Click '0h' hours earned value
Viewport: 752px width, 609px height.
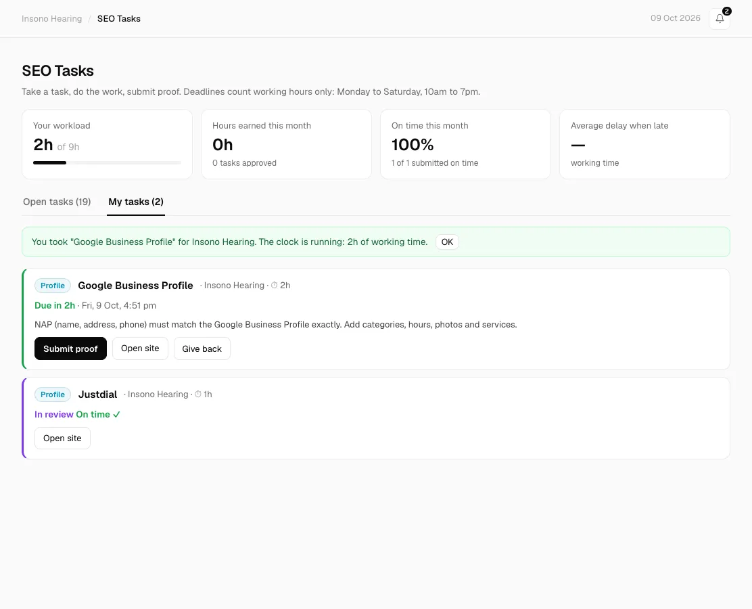[222, 144]
